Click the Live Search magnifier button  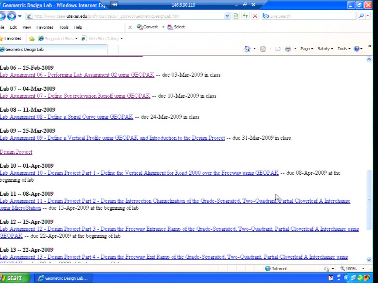pos(361,16)
